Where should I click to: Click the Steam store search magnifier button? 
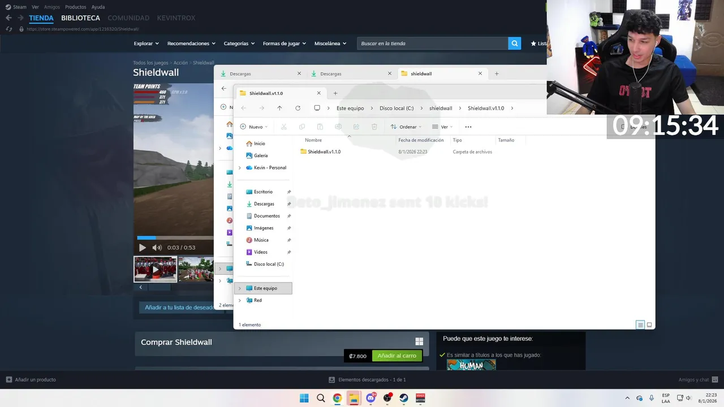click(x=514, y=43)
